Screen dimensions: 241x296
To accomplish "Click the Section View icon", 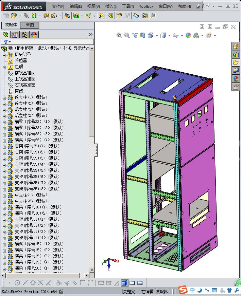I will coord(142,35).
